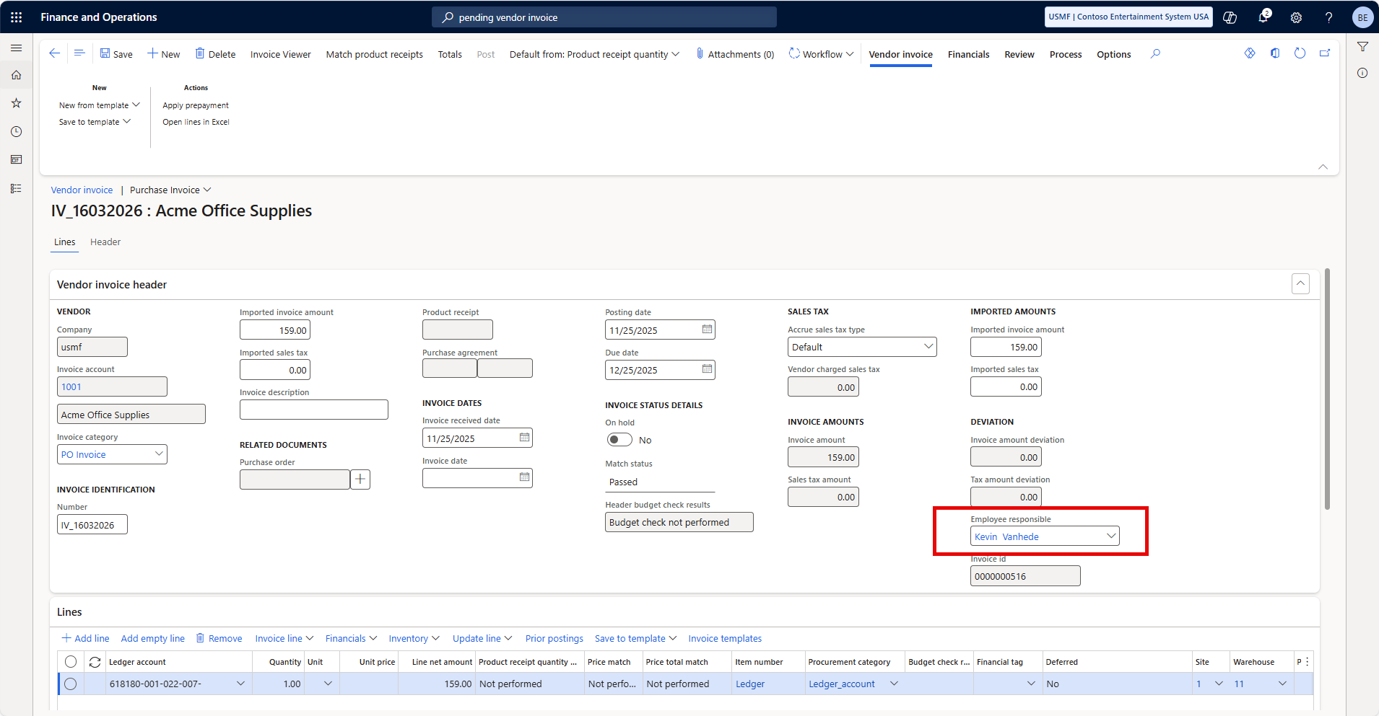The image size is (1379, 716).
Task: Open the help question mark
Action: 1328,17
